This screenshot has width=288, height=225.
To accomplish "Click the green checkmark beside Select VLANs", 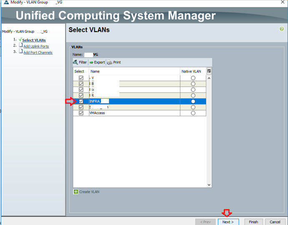I will tap(20, 39).
